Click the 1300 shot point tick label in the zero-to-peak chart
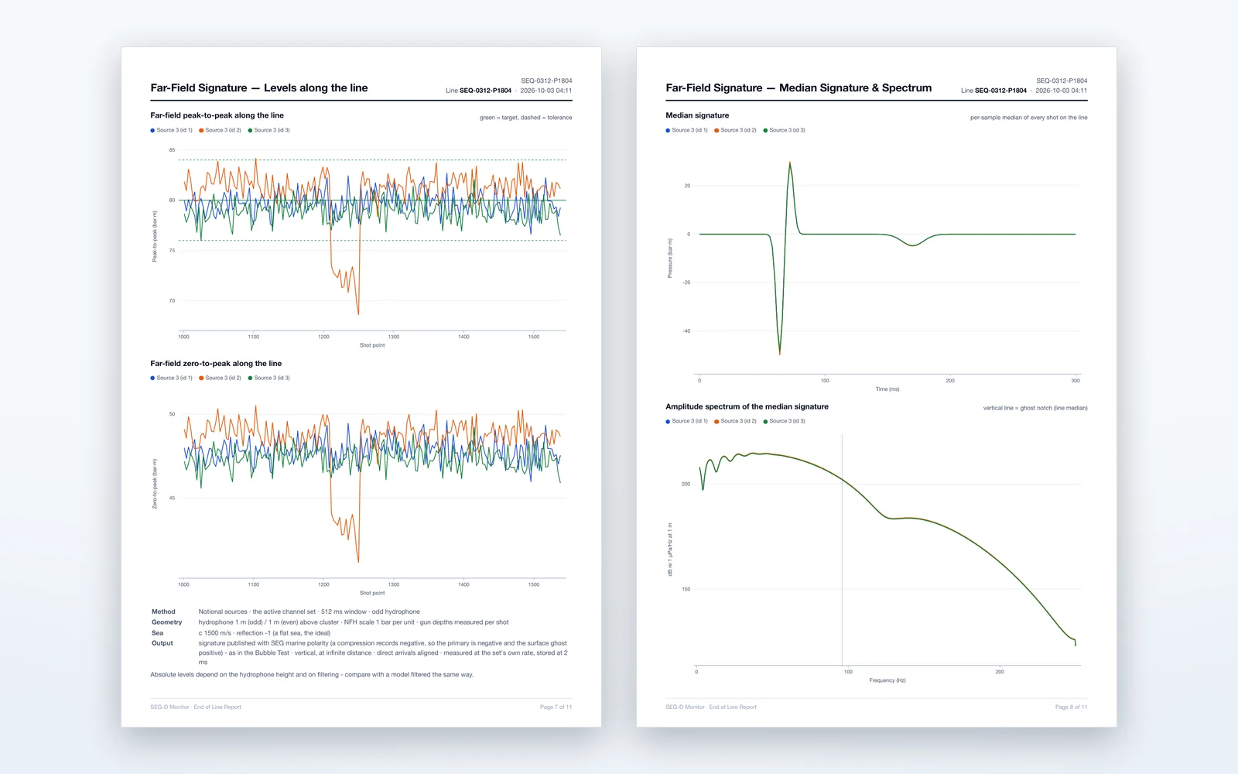 (x=394, y=584)
